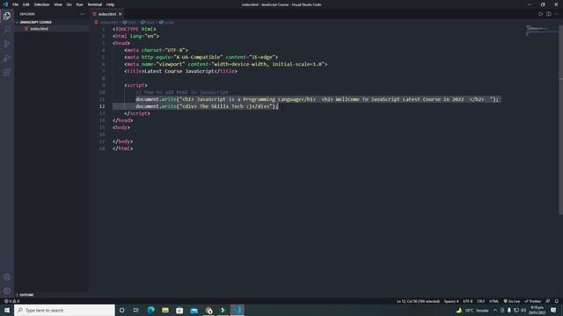Open the Source Control view
Screen dimensions: 563x316
(x=7, y=44)
